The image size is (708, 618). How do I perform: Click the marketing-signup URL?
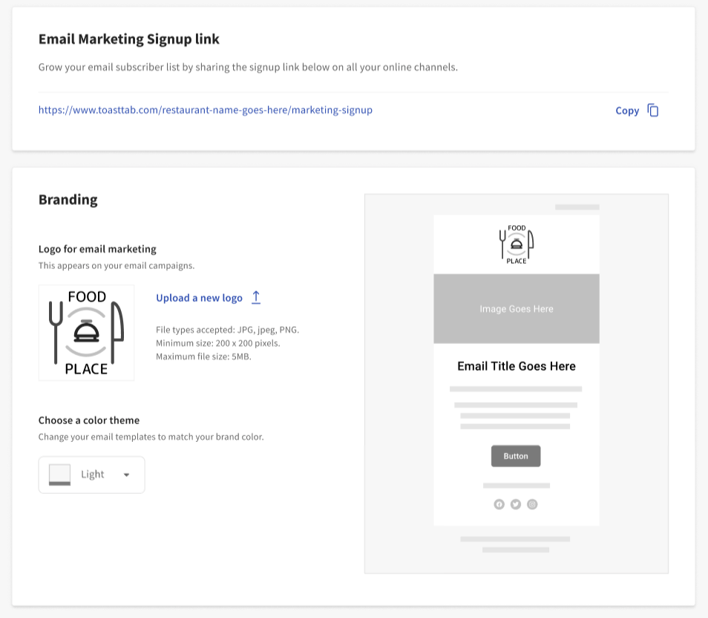(205, 109)
